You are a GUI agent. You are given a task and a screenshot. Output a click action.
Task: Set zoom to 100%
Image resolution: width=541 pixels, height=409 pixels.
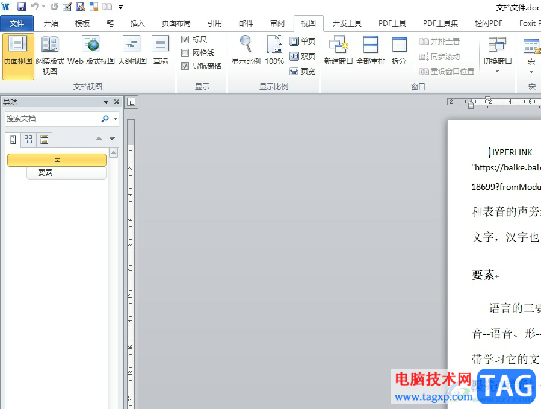(274, 51)
